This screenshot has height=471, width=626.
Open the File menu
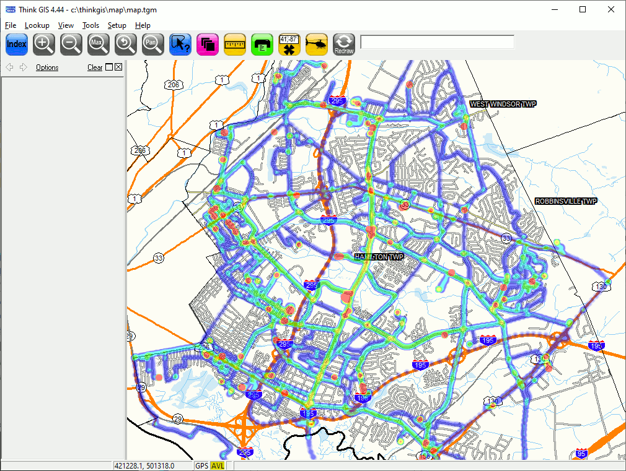[11, 25]
